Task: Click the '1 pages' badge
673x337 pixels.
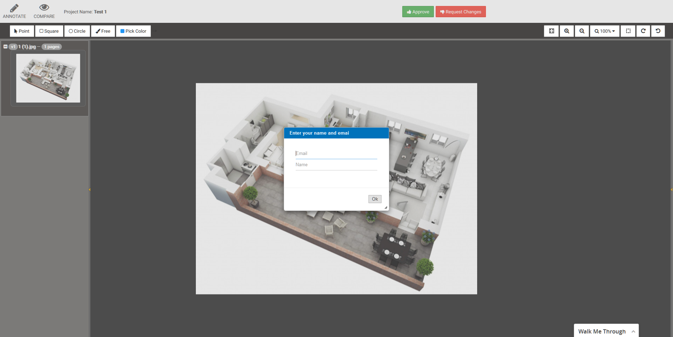Action: tap(52, 47)
